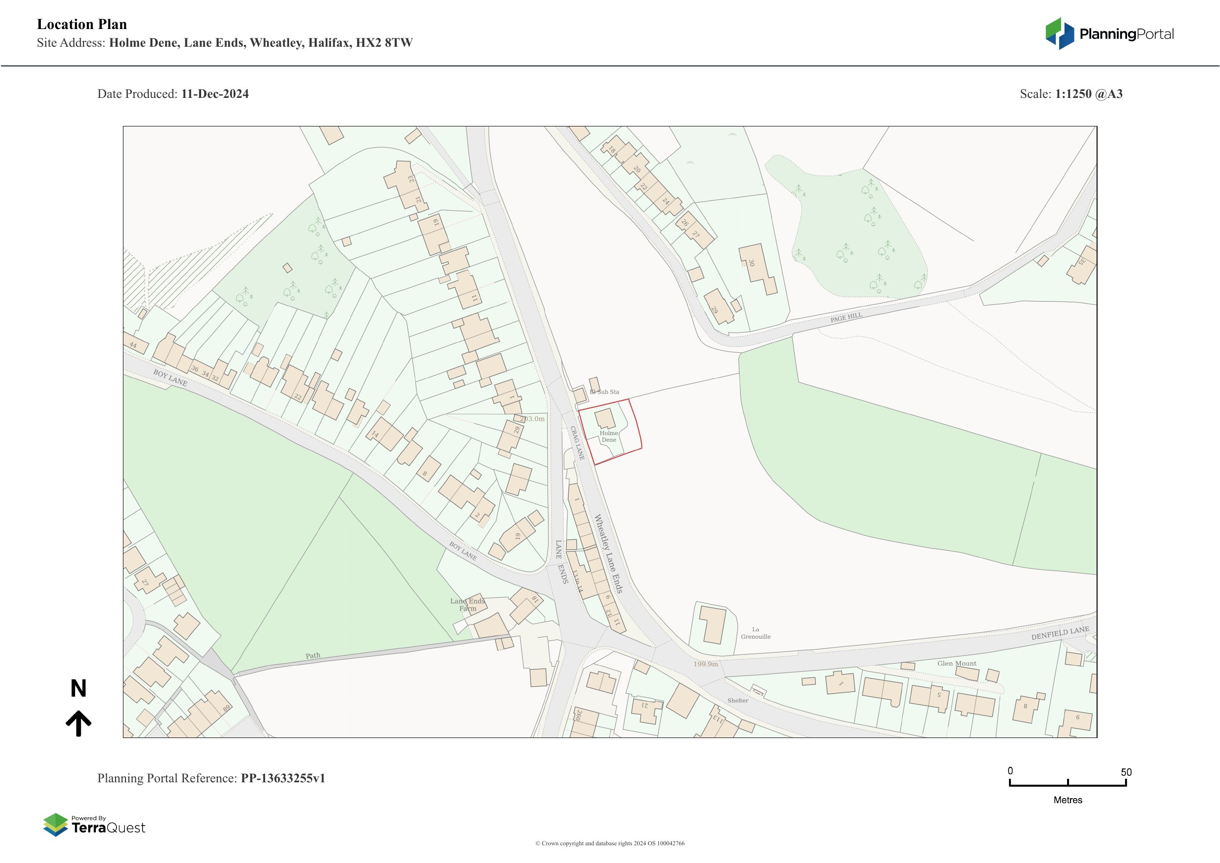Click the Shelter label near junction
The image size is (1220, 863).
point(738,700)
